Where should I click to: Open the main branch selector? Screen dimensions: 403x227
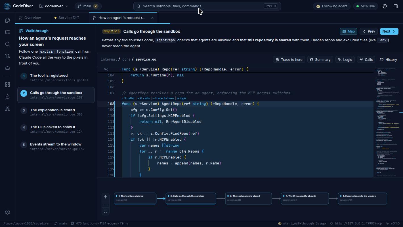pyautogui.click(x=88, y=6)
